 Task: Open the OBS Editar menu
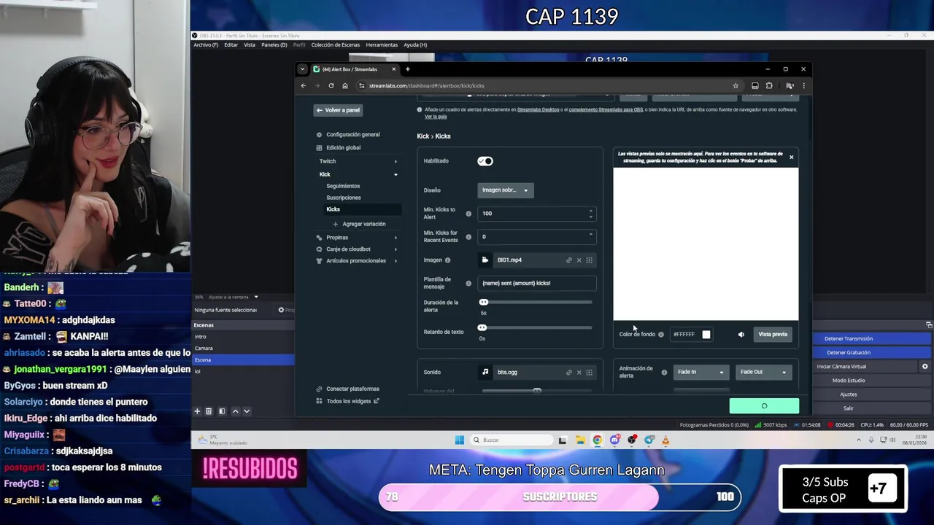(231, 45)
